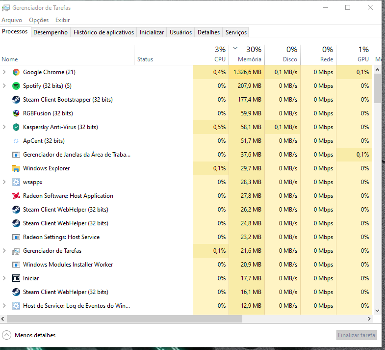Screen dimensions: 385x350
Task: Expand the Kaspersky Anti-Virus group
Action: [x=4, y=127]
